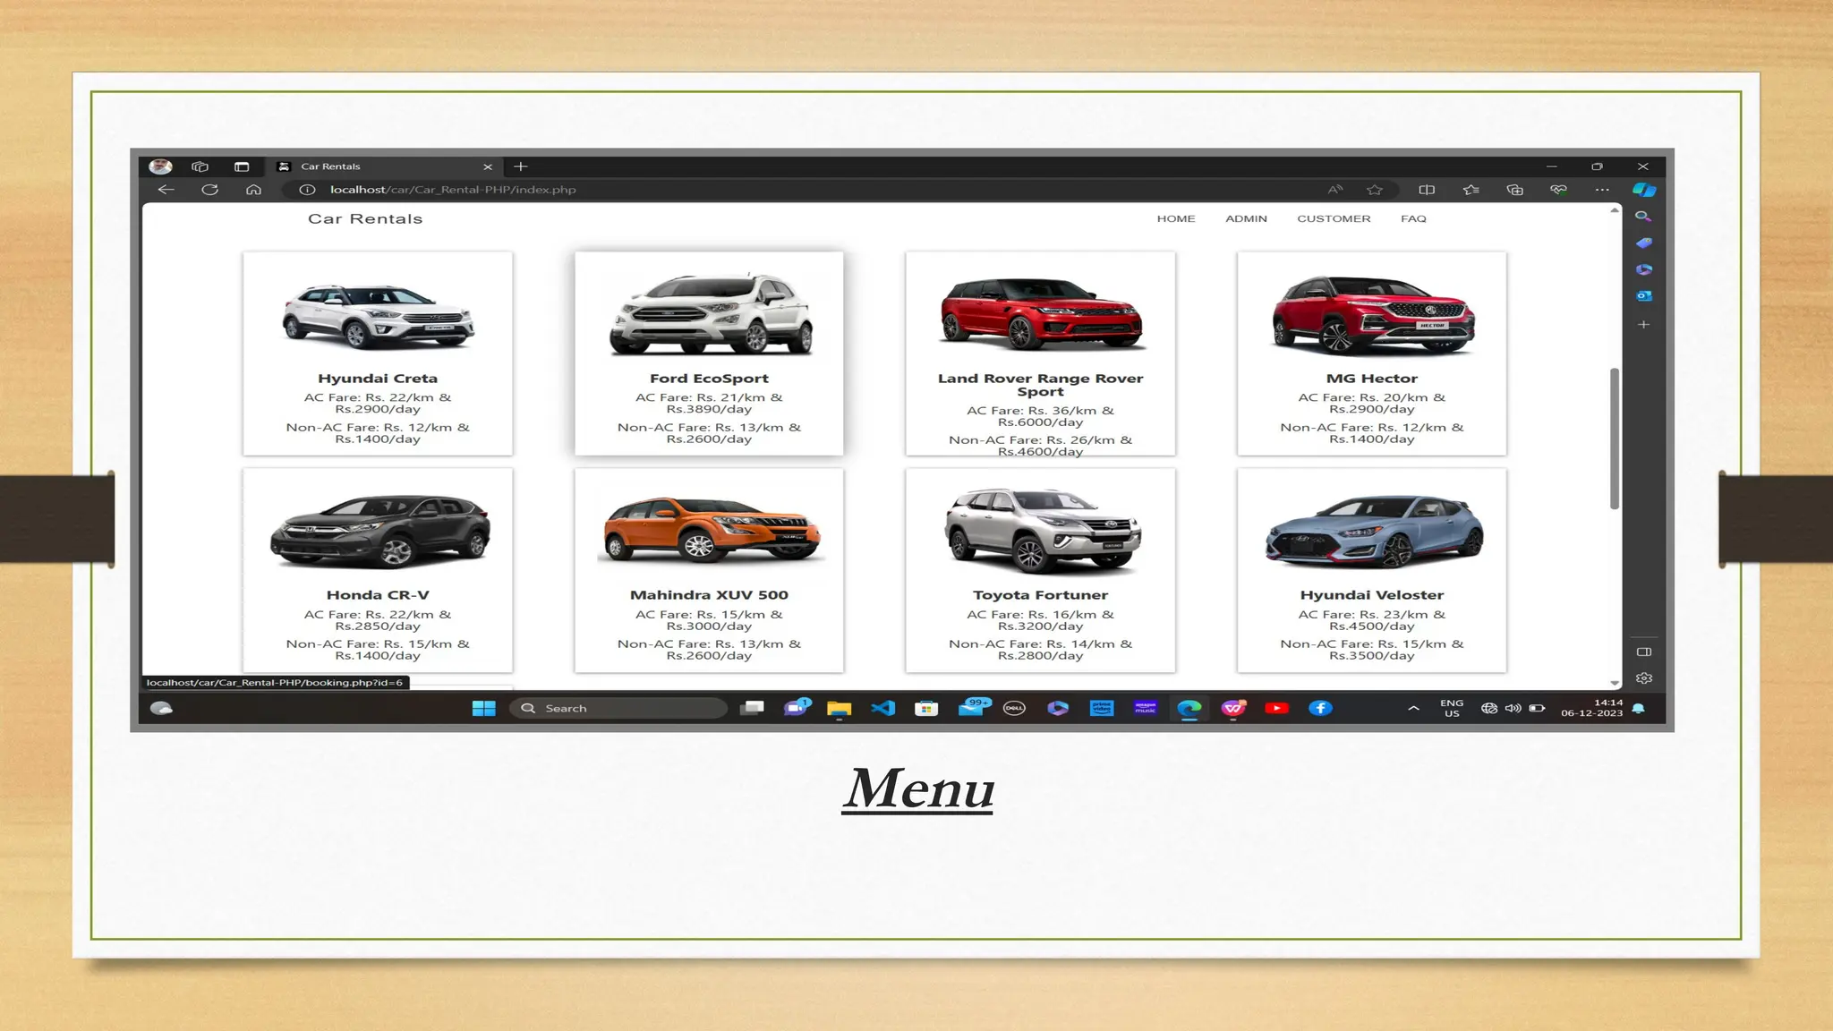Open collections icon
Viewport: 1833px width, 1031px height.
[1514, 190]
